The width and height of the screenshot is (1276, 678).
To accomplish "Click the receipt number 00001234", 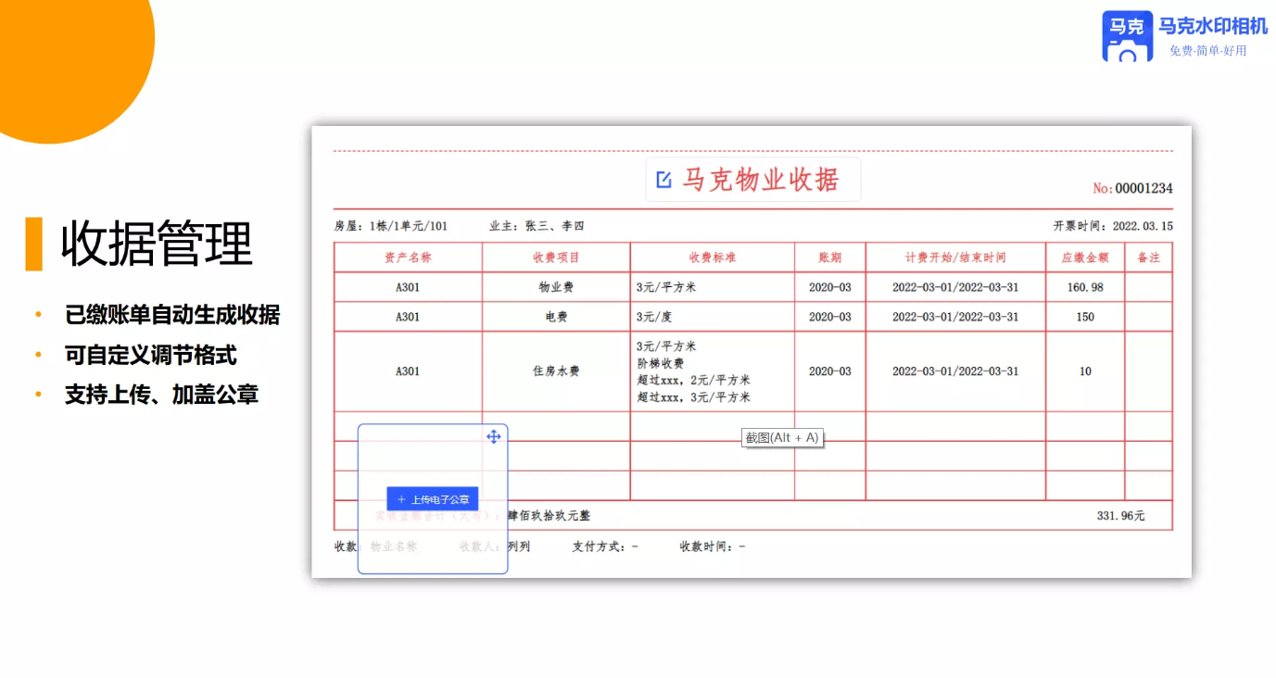I will coord(1143,188).
